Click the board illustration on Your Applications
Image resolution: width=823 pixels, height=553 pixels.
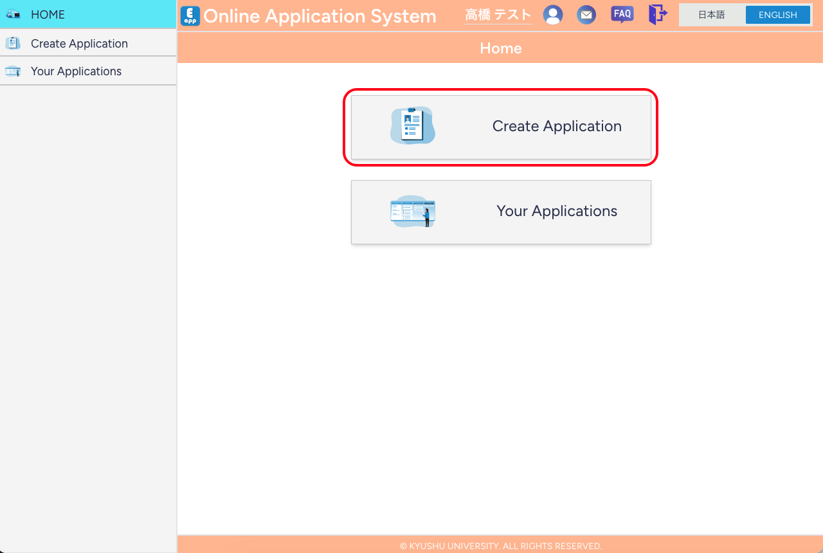tap(412, 212)
